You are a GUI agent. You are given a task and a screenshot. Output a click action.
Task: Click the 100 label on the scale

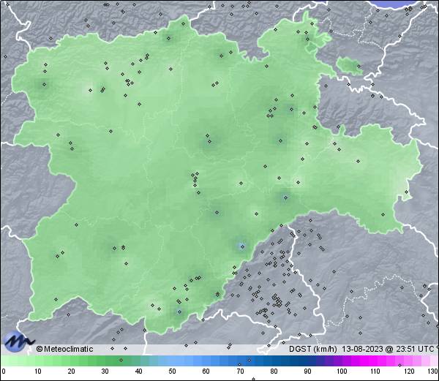tap(342, 371)
